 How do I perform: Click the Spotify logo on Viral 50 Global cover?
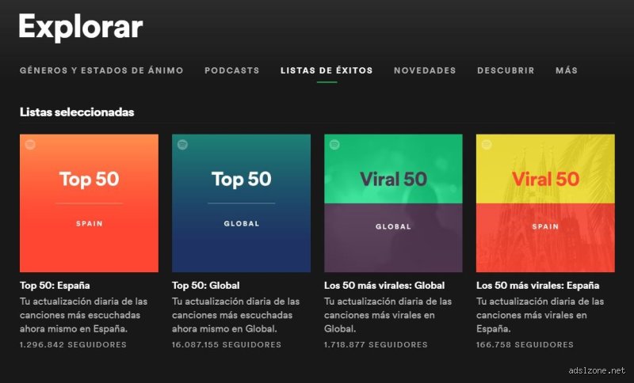point(334,145)
